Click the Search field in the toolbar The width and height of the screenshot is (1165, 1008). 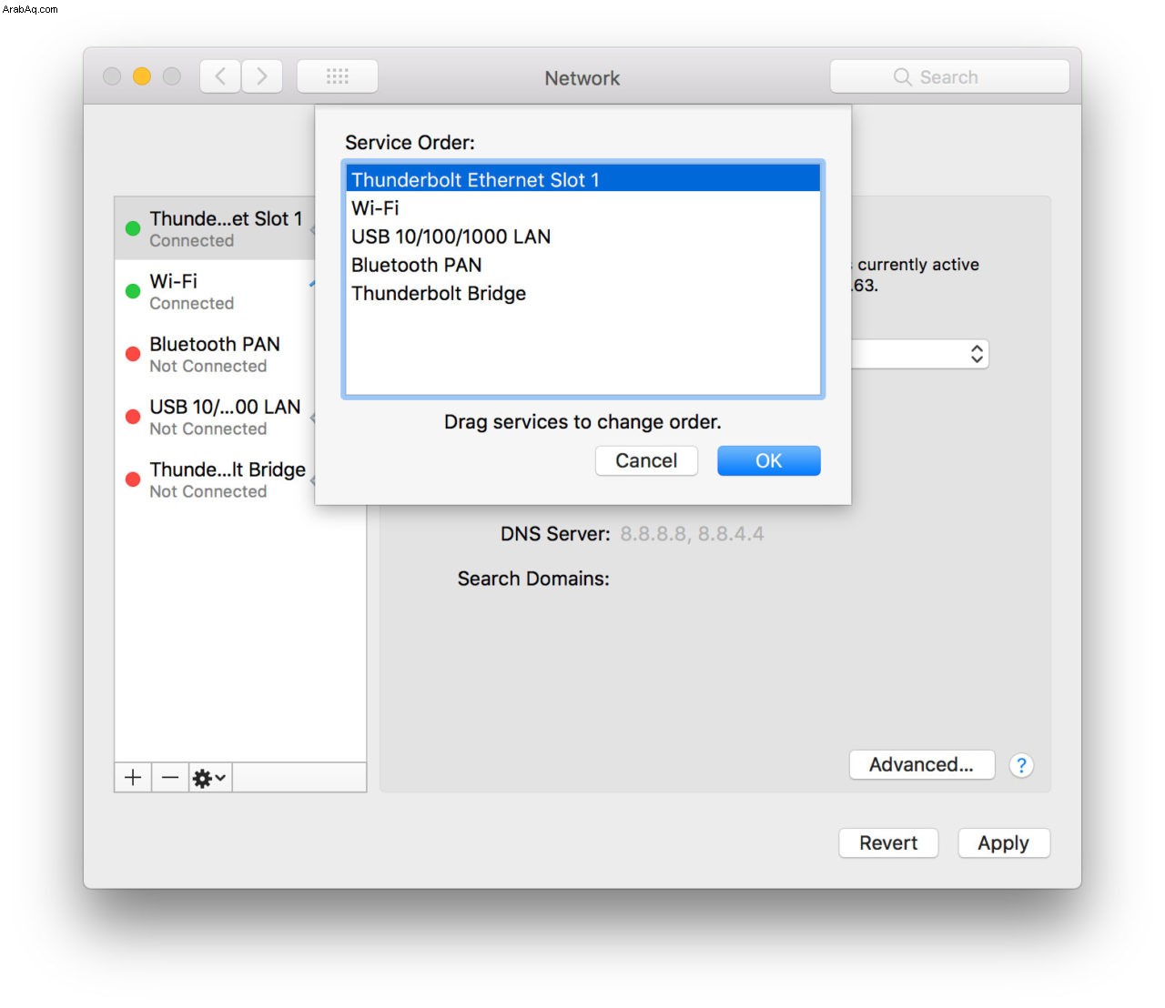click(x=949, y=76)
